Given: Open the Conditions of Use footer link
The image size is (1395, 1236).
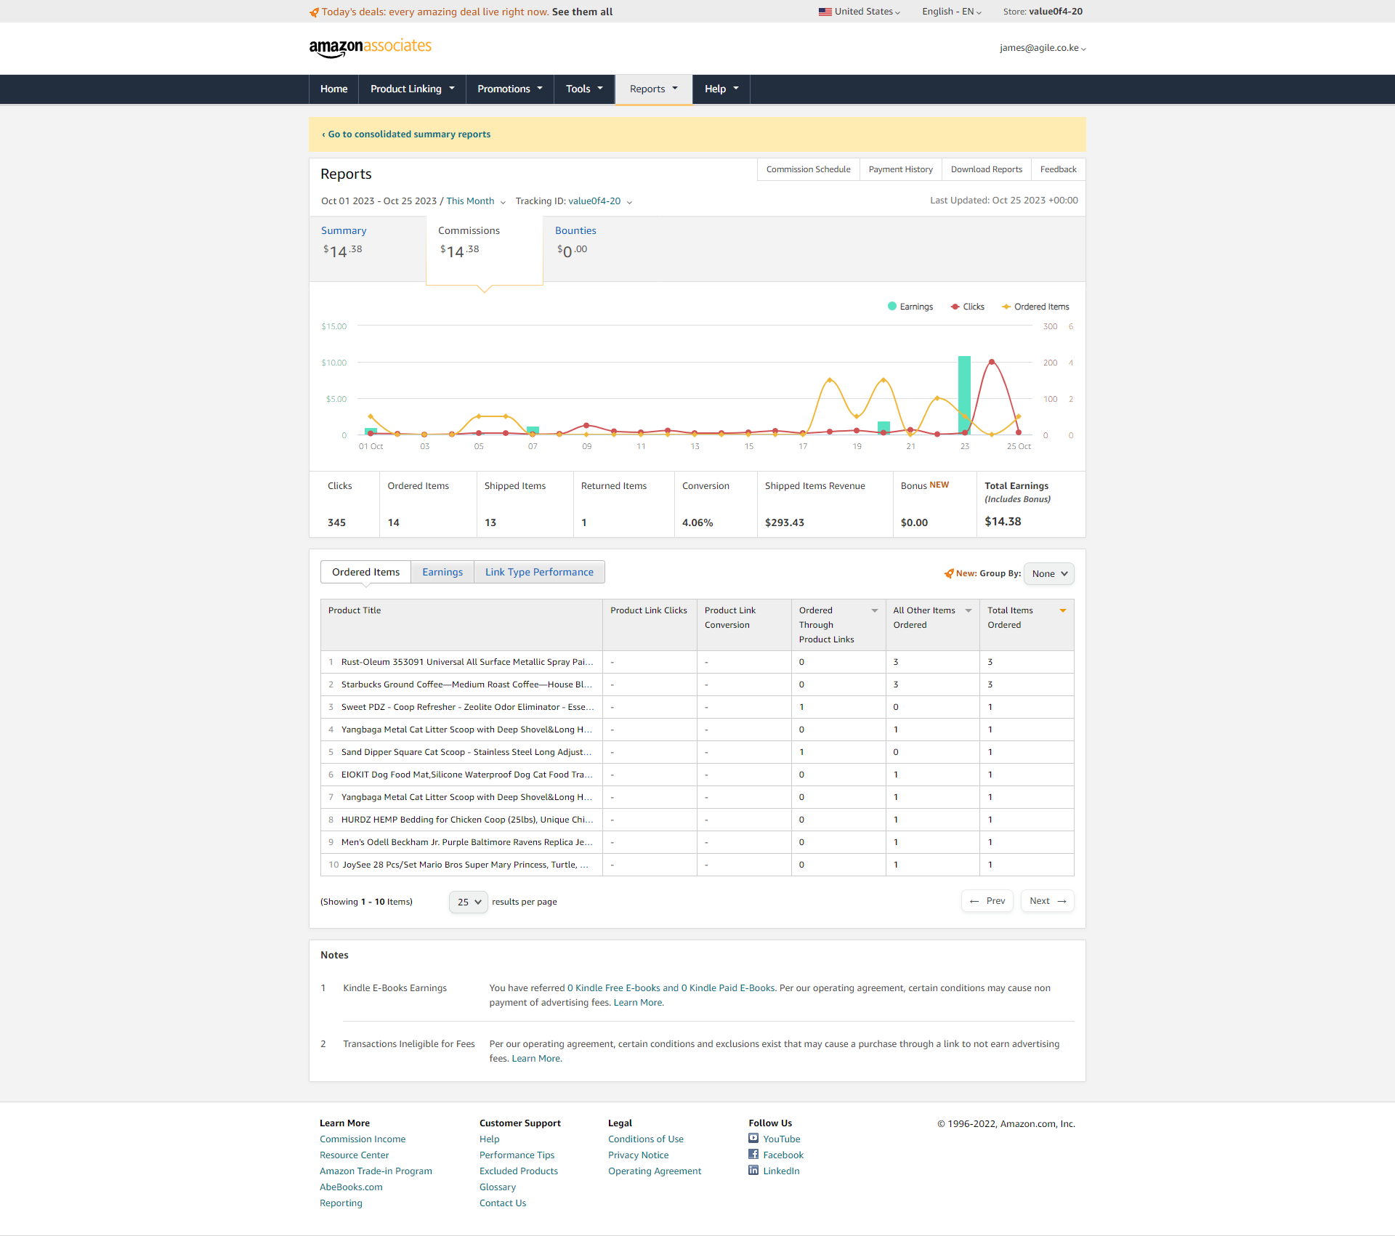Looking at the screenshot, I should (646, 1139).
